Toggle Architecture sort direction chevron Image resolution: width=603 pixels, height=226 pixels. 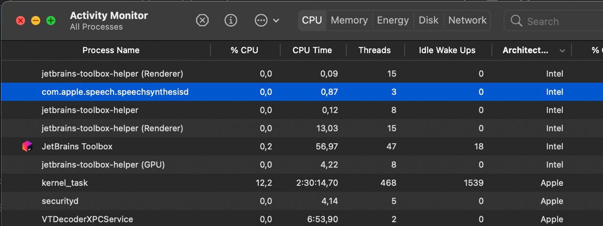pyautogui.click(x=562, y=51)
